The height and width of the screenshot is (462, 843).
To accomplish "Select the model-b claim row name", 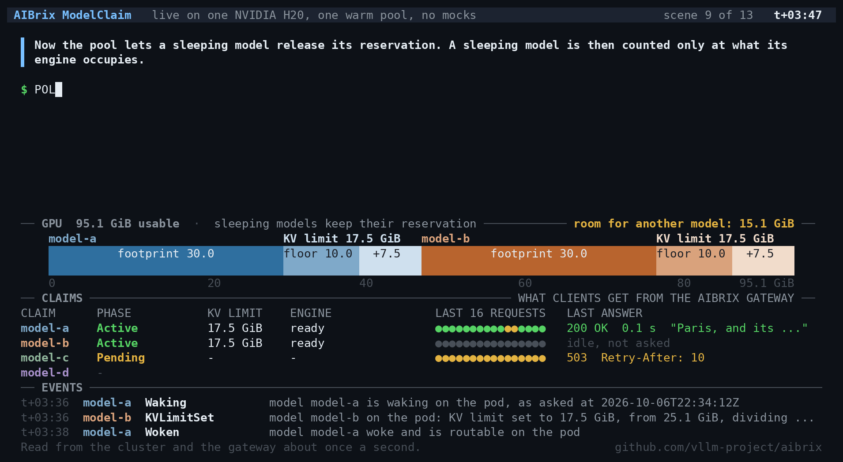I will 45,343.
